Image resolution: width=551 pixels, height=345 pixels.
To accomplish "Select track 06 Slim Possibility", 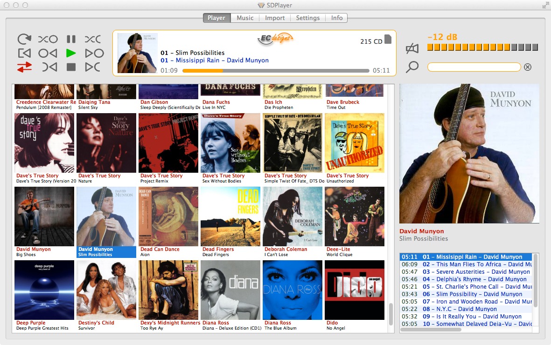I will point(466,294).
